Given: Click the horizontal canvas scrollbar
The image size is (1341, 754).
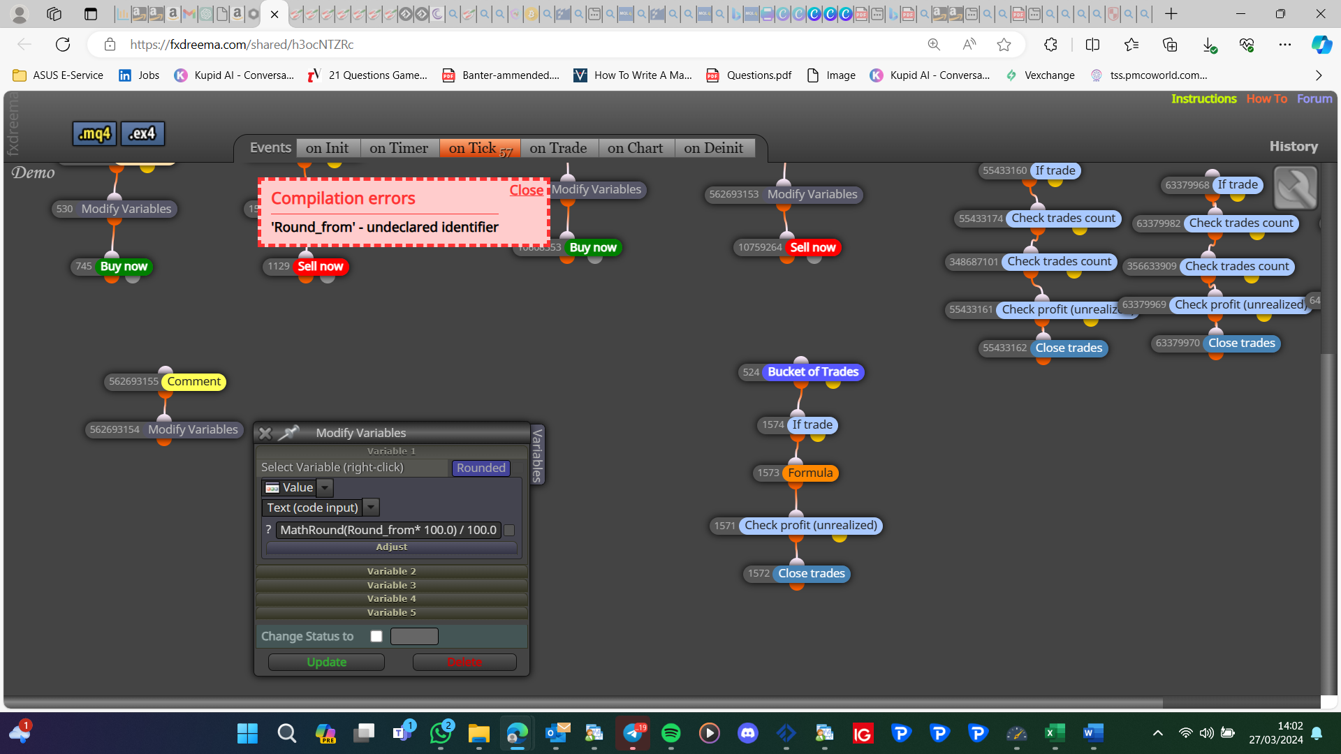Looking at the screenshot, I should [x=584, y=703].
